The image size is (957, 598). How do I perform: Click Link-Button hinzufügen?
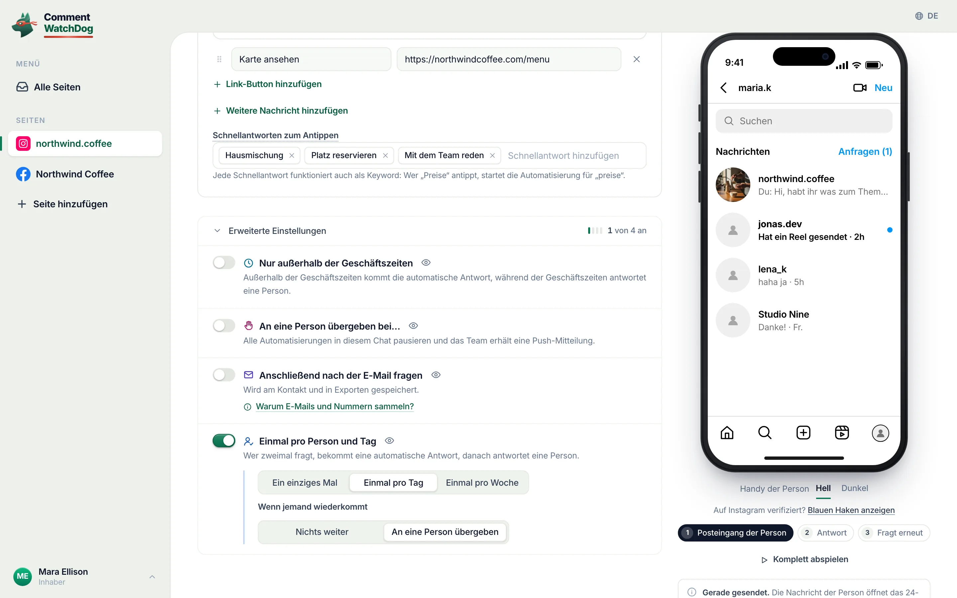pyautogui.click(x=268, y=84)
